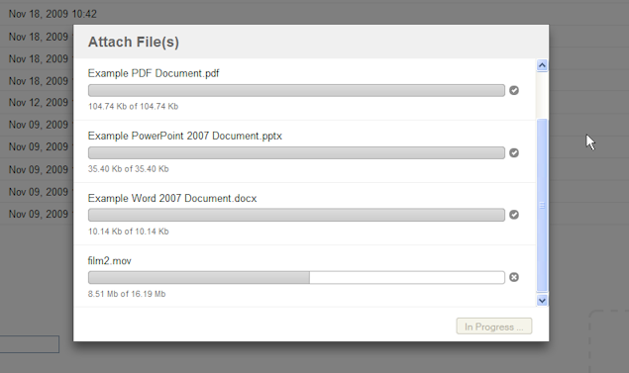The image size is (629, 373).
Task: Click the checkmark icon next to Word 2007 Document.docx
Action: click(x=514, y=215)
